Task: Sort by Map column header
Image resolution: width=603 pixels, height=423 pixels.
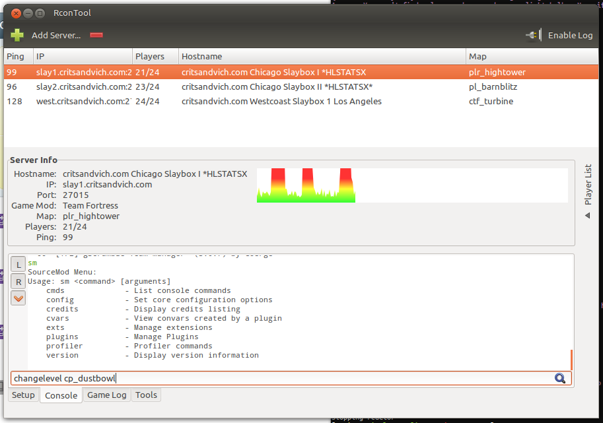Action: [x=532, y=56]
